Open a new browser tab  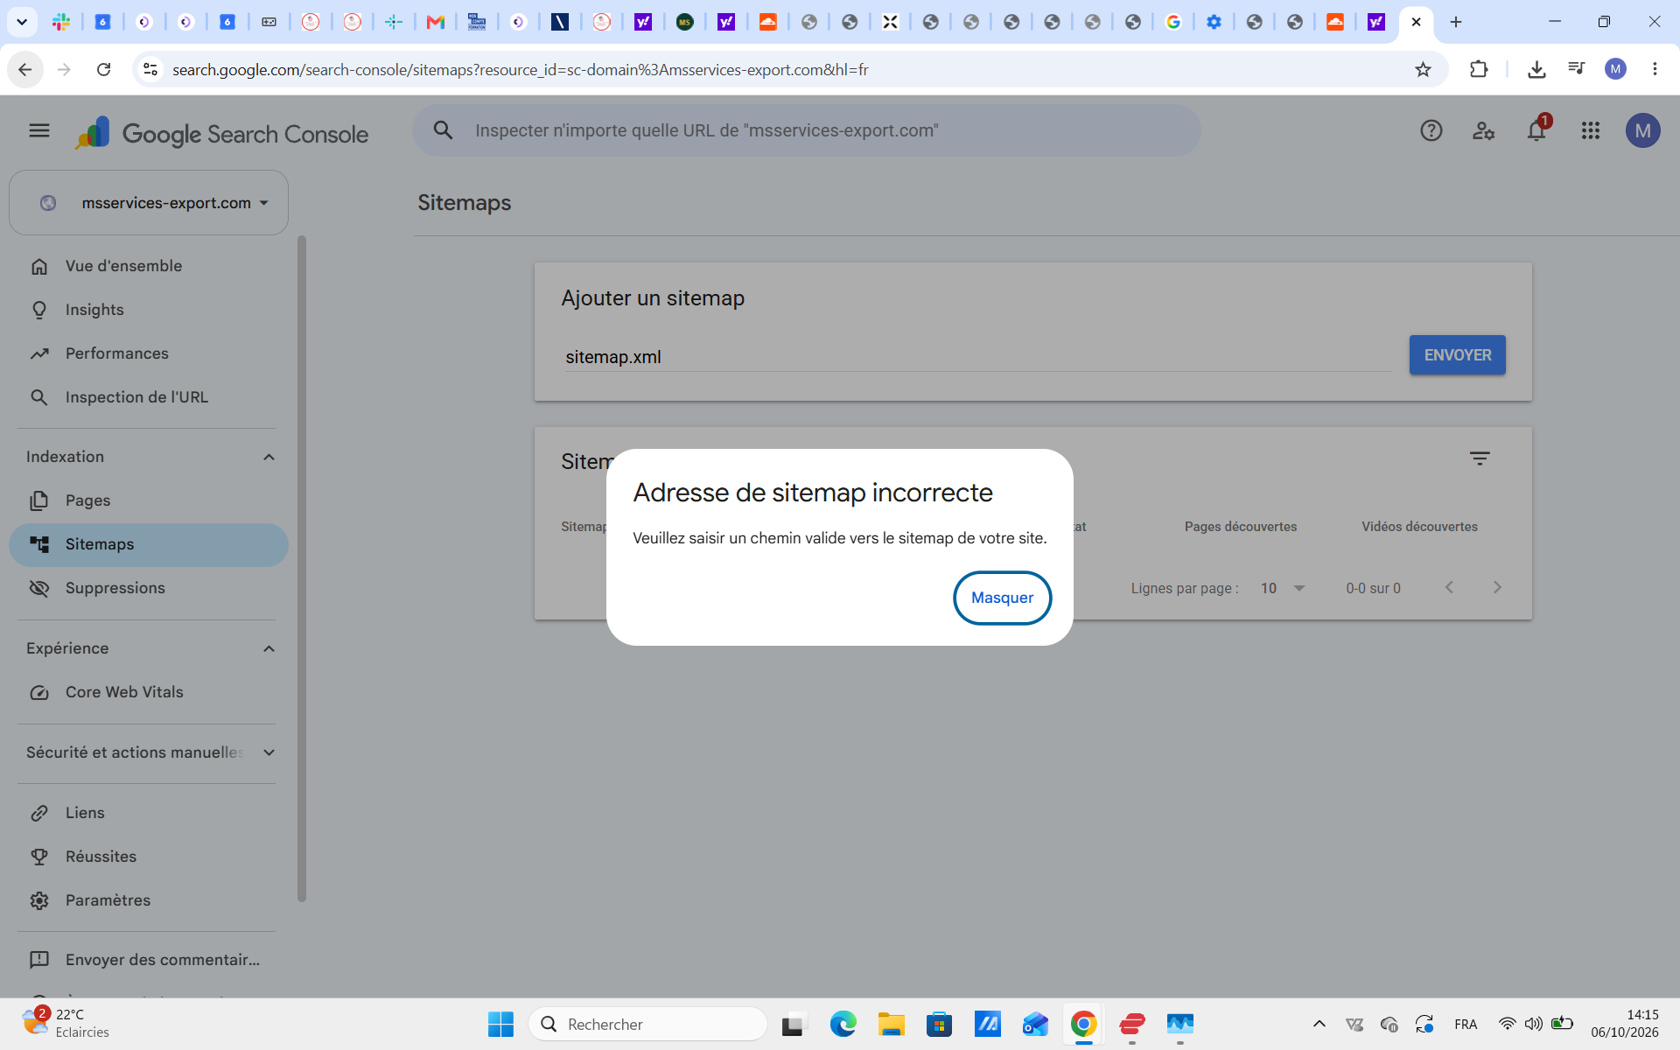click(1456, 22)
